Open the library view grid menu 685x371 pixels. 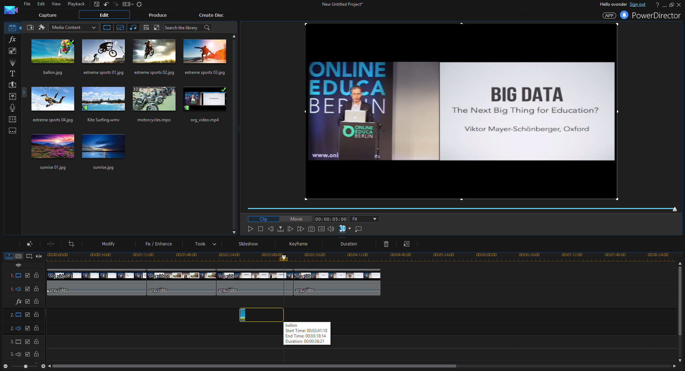[146, 27]
